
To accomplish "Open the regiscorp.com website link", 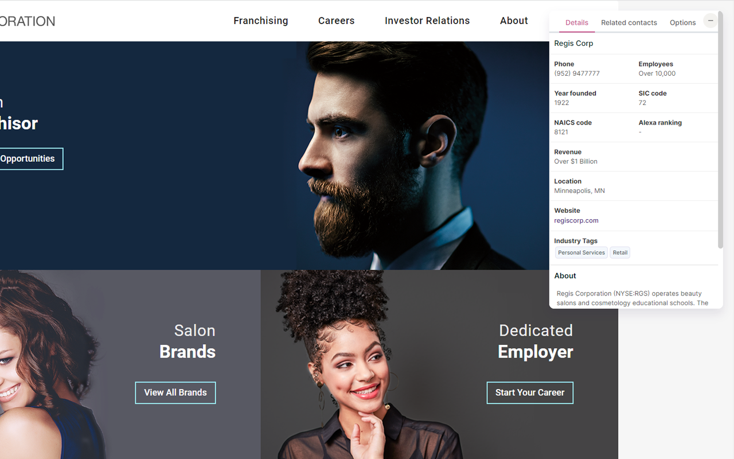I will (x=576, y=220).
